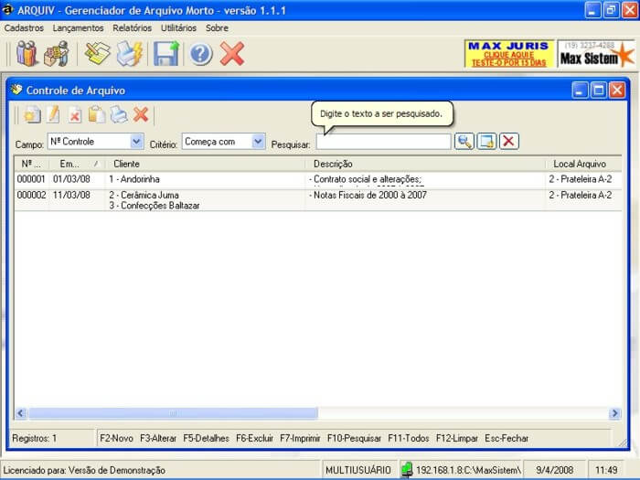
Task: Click the horizontal scrollbar thumb
Action: click(173, 413)
